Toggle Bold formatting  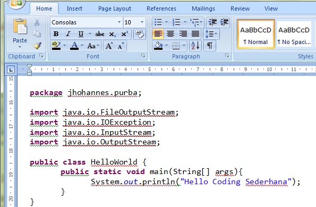[x=56, y=34]
